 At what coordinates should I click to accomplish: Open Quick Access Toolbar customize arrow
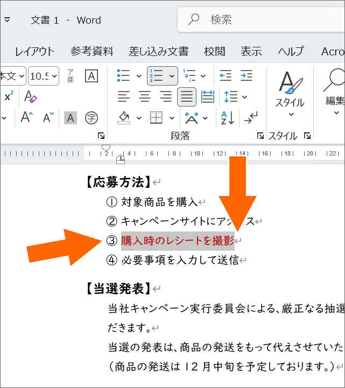[7, 19]
